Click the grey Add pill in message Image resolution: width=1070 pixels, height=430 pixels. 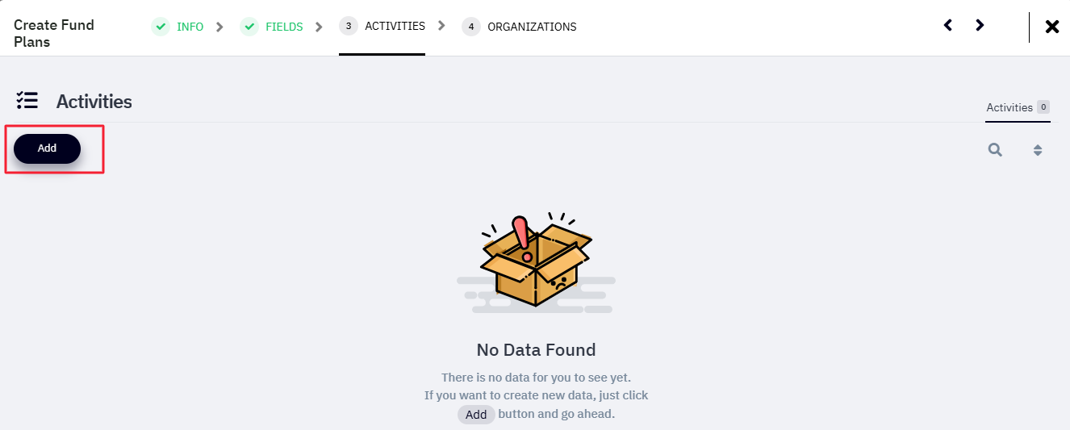point(476,415)
